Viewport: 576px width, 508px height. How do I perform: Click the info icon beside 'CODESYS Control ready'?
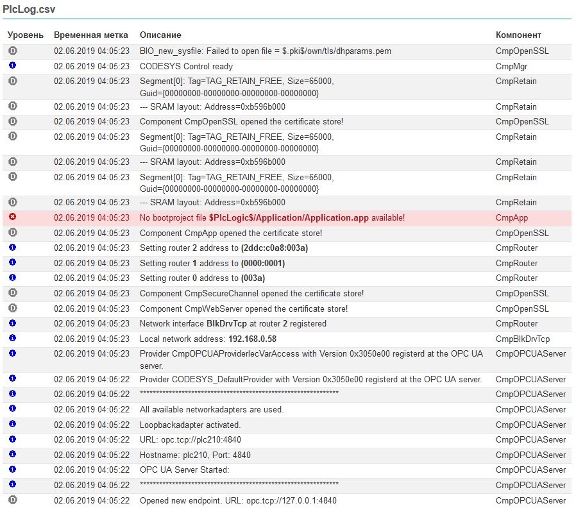(x=12, y=65)
